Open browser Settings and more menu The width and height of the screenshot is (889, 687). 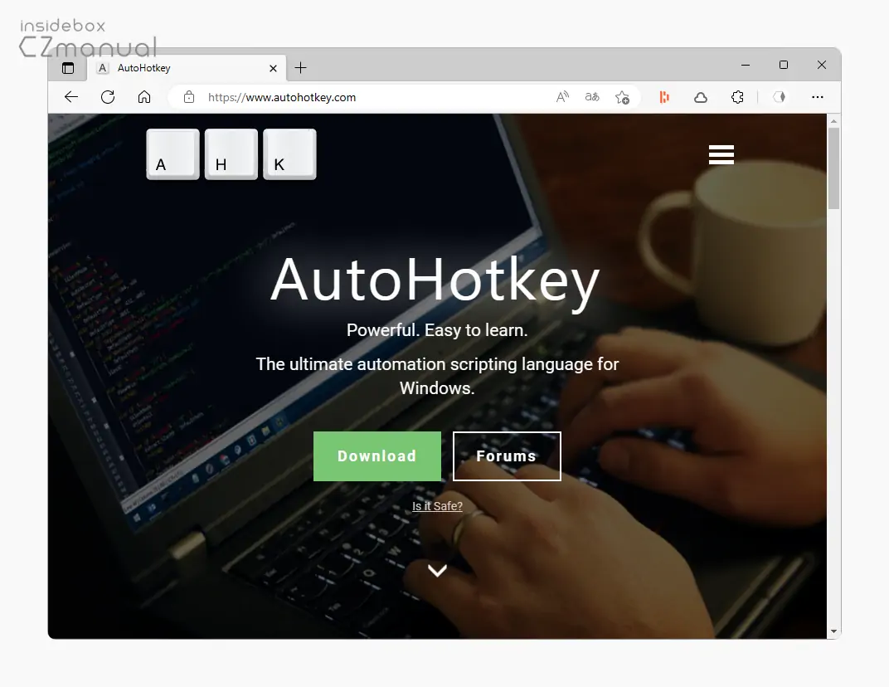pos(817,97)
